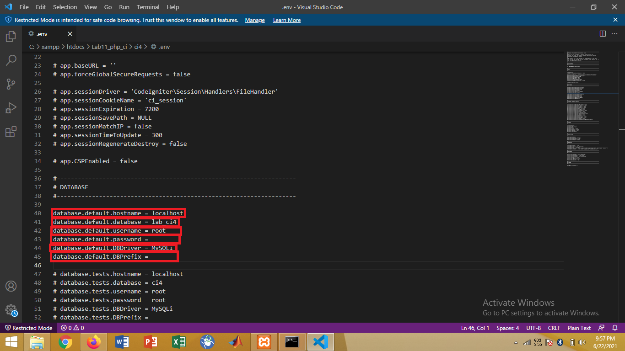Open the Explorer view in the Activity Bar

11,37
